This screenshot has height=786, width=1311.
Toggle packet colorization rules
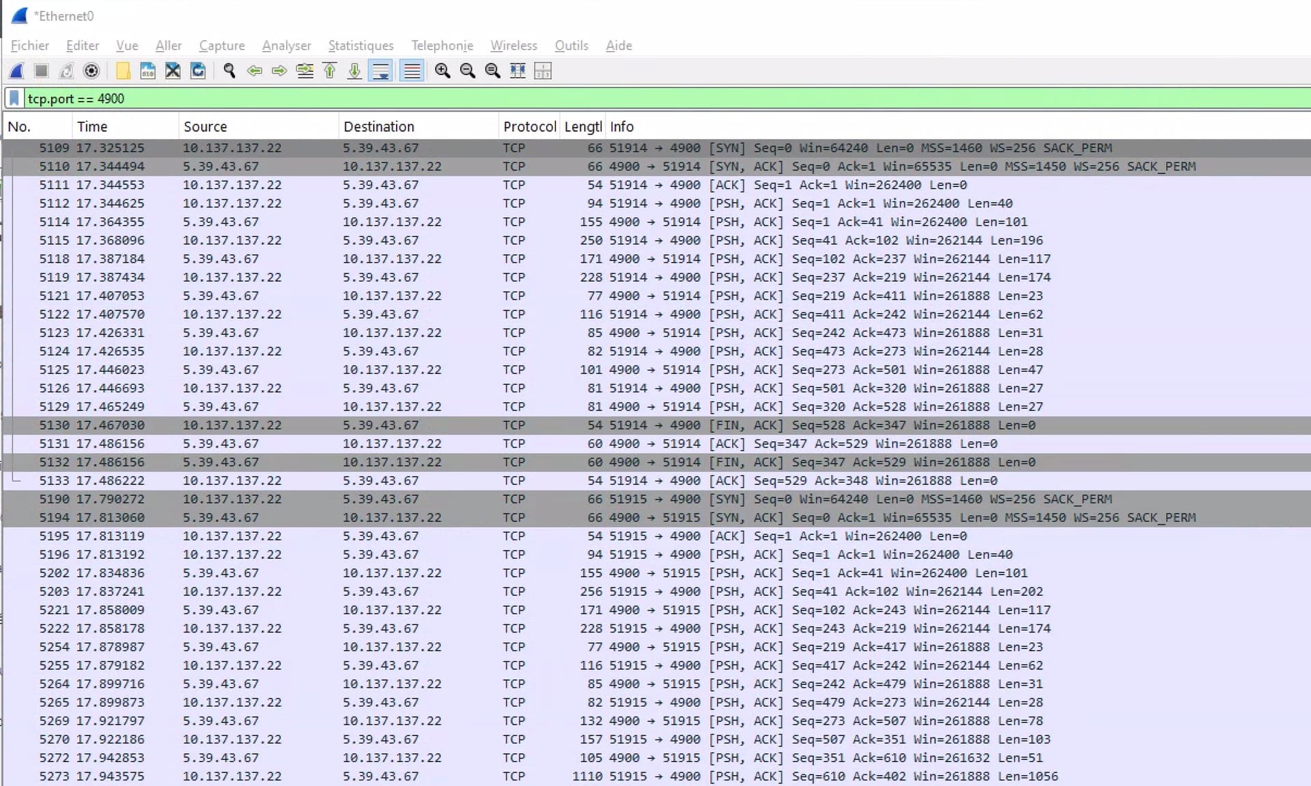(412, 71)
